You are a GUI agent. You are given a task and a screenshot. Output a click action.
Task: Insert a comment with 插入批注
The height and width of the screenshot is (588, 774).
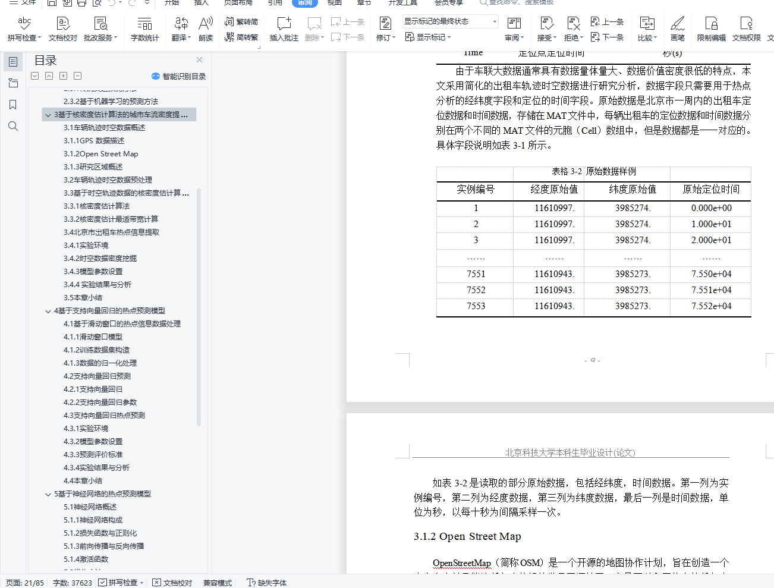284,29
